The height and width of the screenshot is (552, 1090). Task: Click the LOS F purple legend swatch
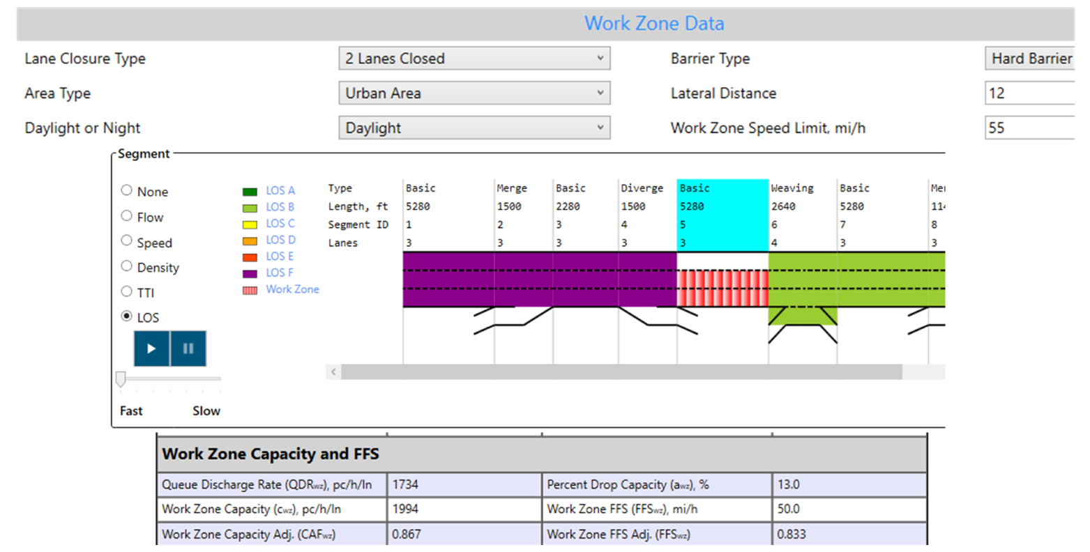click(x=250, y=274)
